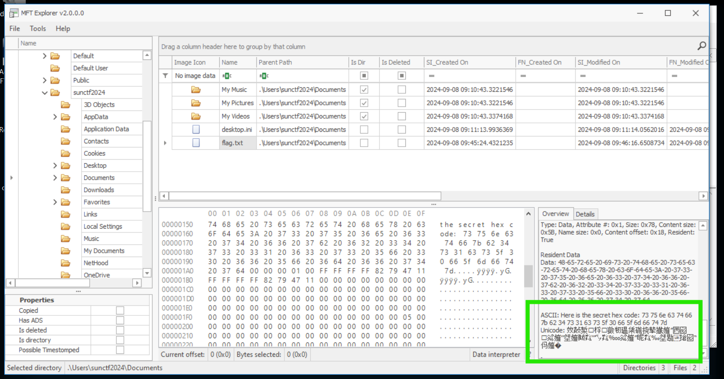
Task: Toggle Is Dir filter checkbox in filter row
Action: 364,76
